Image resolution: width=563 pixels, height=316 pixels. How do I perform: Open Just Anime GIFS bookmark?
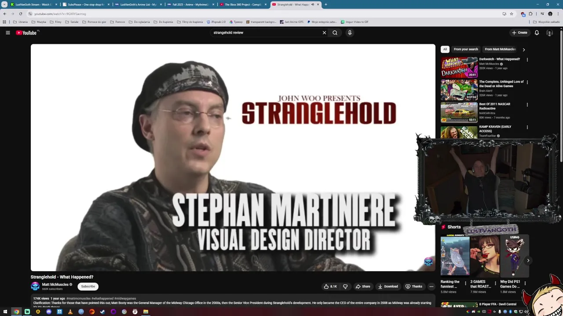(292, 22)
